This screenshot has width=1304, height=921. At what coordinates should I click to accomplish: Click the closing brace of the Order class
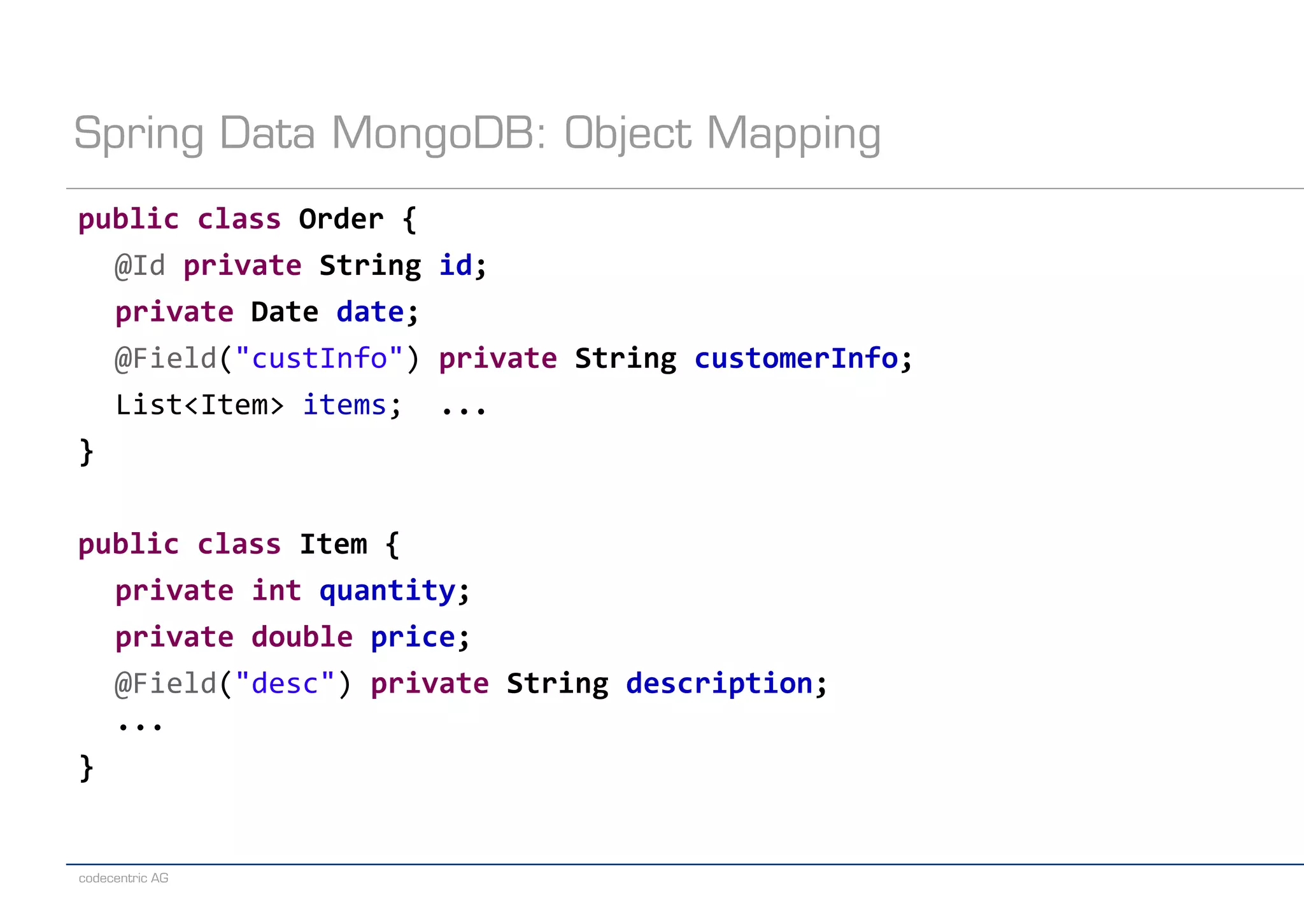(x=87, y=452)
